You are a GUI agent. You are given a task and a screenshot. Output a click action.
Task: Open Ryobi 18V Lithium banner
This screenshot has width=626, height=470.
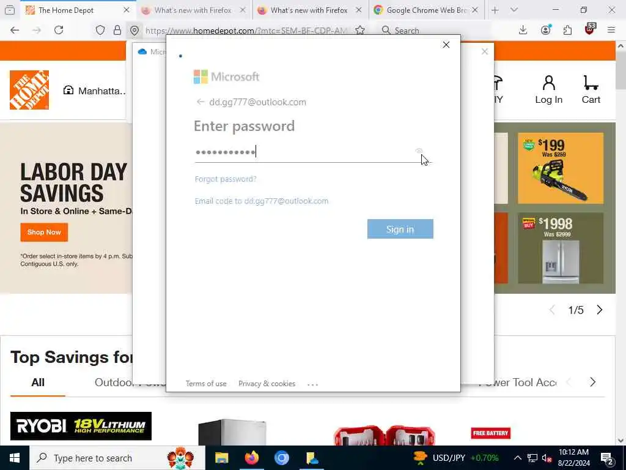[x=81, y=426]
